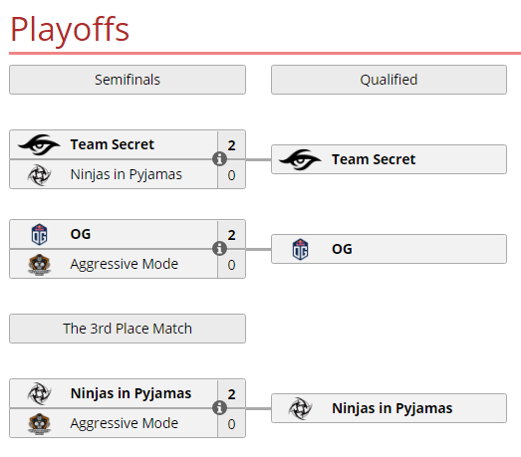Click Ninjas in Pyjamas logo in Qualified column
Viewport: 521px width, 457px height.
pos(301,408)
